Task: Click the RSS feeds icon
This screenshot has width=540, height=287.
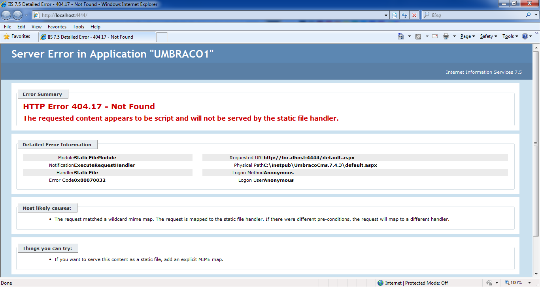Action: [x=418, y=36]
